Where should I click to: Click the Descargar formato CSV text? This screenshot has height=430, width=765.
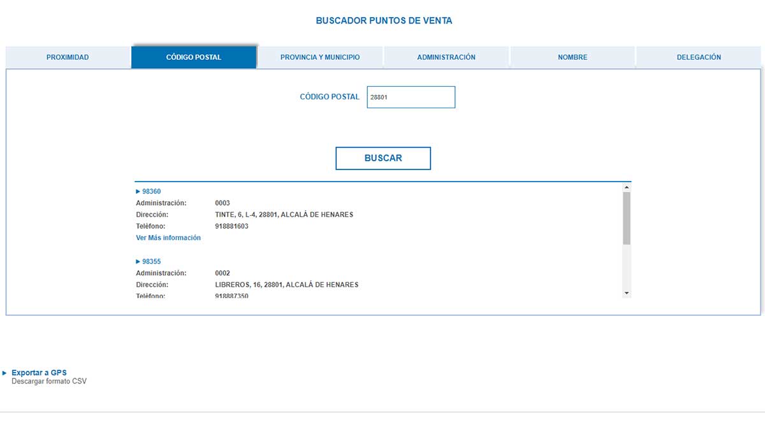click(49, 382)
